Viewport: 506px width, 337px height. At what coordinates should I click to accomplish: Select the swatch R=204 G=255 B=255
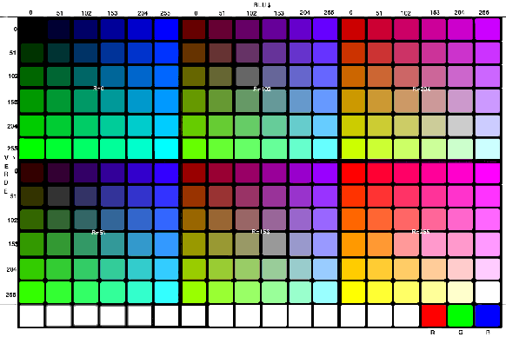pos(487,149)
